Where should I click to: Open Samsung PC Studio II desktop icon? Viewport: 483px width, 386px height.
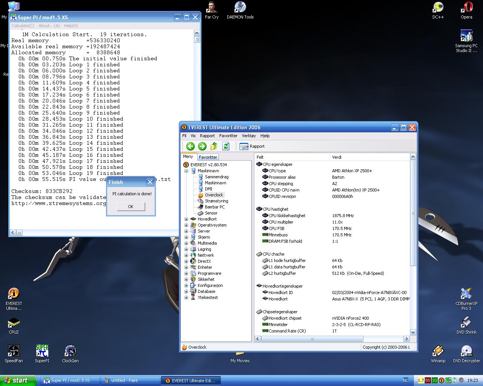pos(466,41)
